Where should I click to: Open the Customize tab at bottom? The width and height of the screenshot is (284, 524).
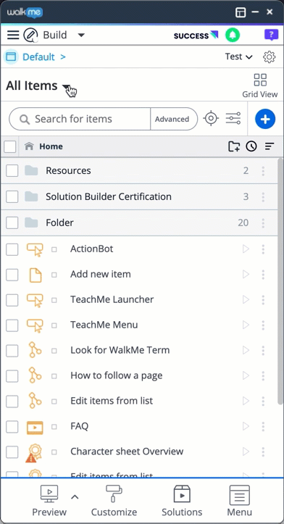click(114, 501)
